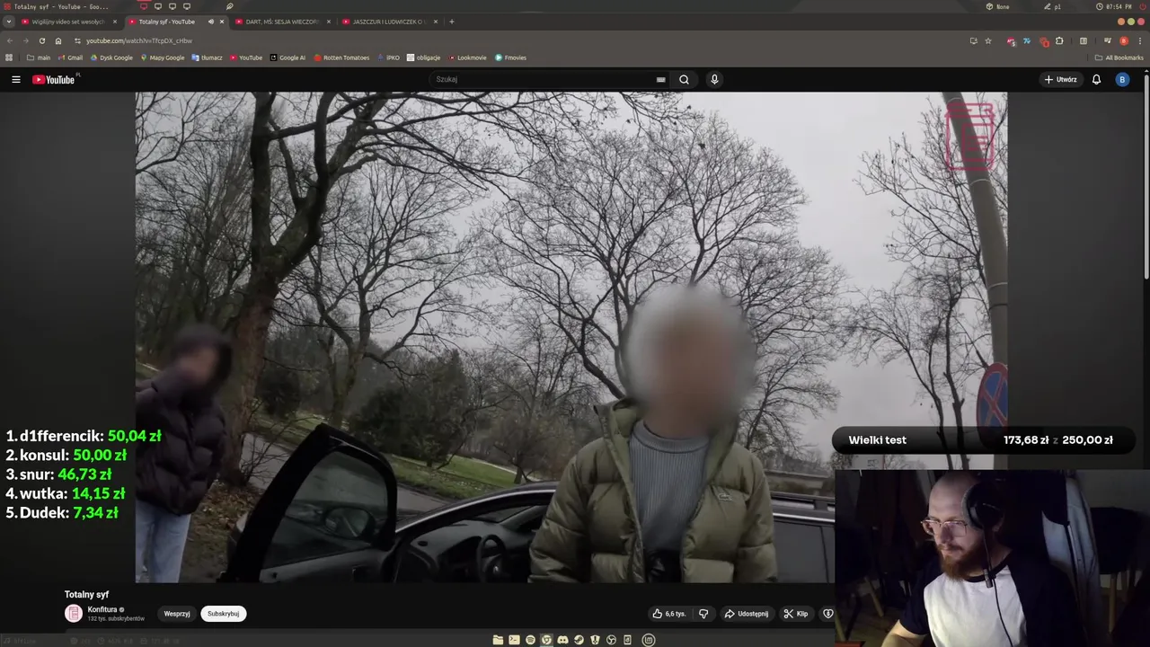
Task: Expand the tab search dropdown arrow
Action: point(9,22)
